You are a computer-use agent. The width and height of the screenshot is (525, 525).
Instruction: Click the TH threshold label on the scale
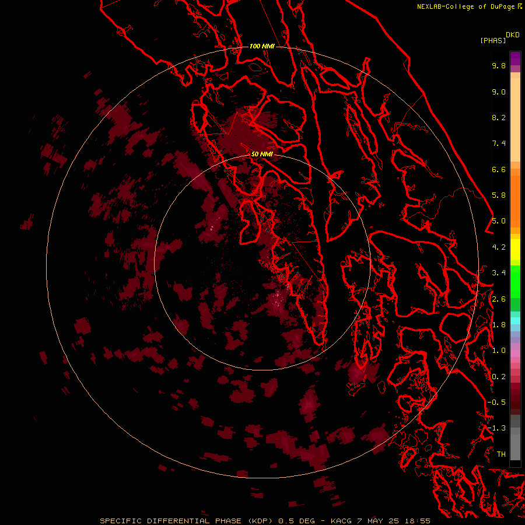(x=501, y=454)
